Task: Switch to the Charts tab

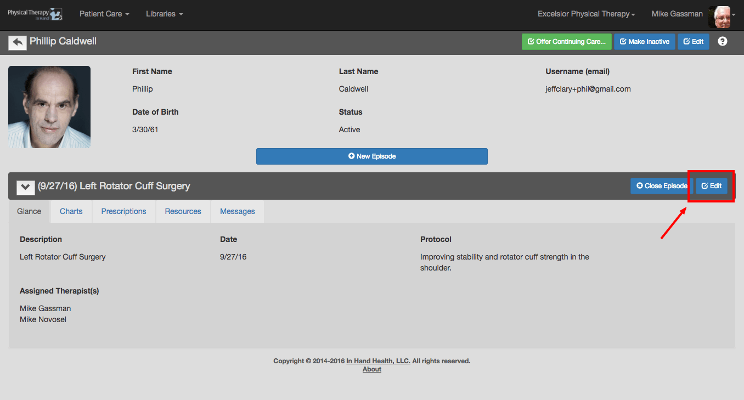Action: tap(71, 211)
